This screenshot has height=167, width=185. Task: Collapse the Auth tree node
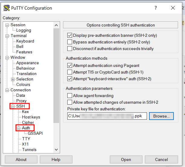click(18, 128)
